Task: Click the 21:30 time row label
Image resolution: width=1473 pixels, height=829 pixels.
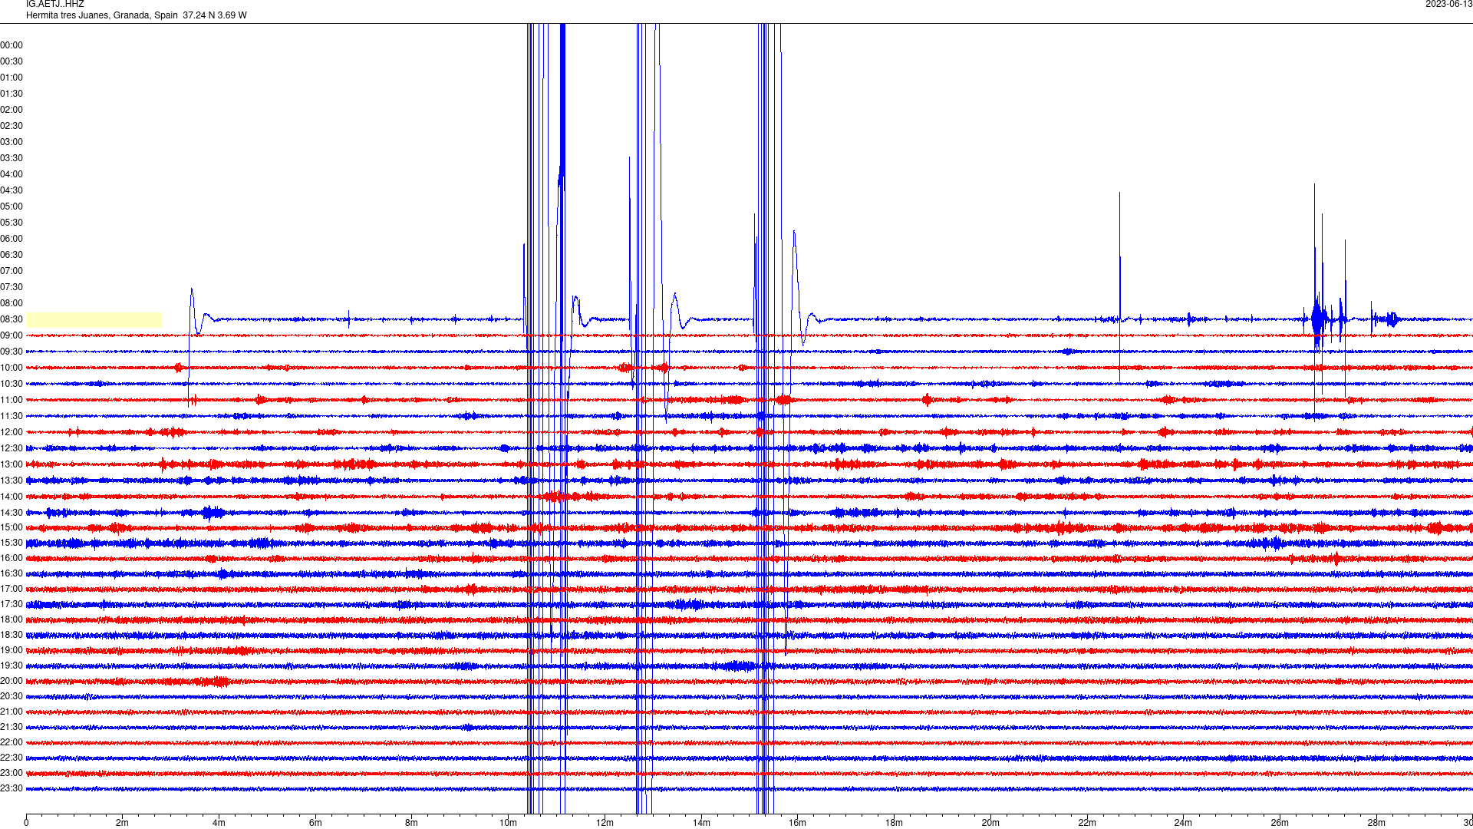Action: (12, 727)
